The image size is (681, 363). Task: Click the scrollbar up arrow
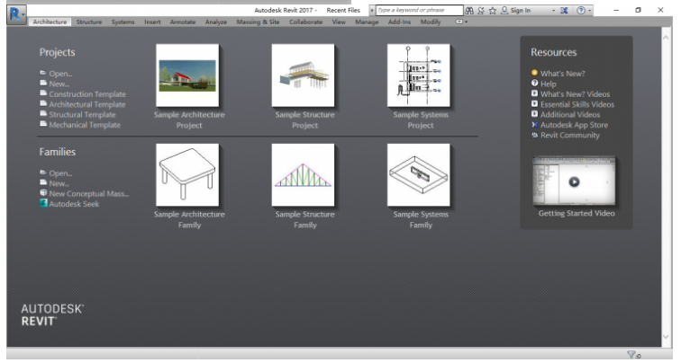coord(666,38)
